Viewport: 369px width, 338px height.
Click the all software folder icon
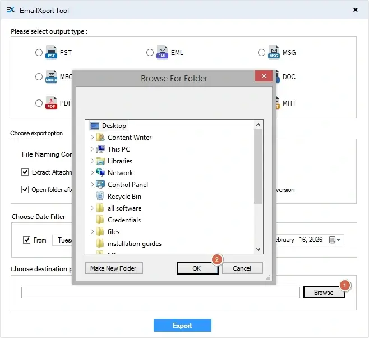click(100, 208)
